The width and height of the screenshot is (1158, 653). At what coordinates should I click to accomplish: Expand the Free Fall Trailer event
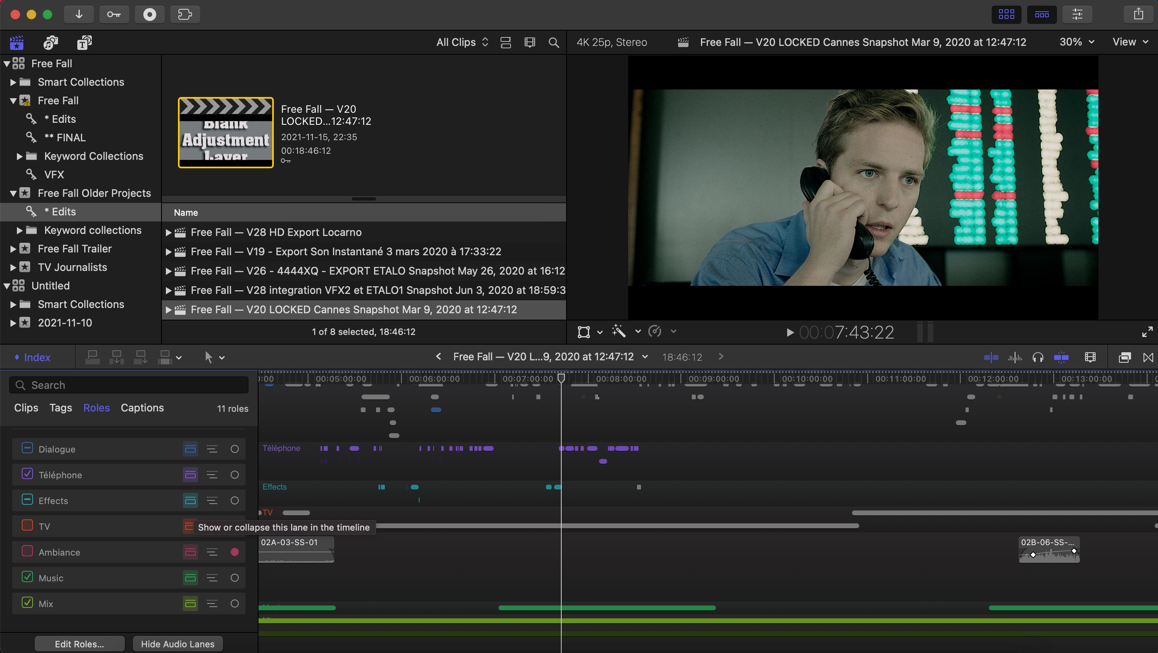click(x=13, y=249)
